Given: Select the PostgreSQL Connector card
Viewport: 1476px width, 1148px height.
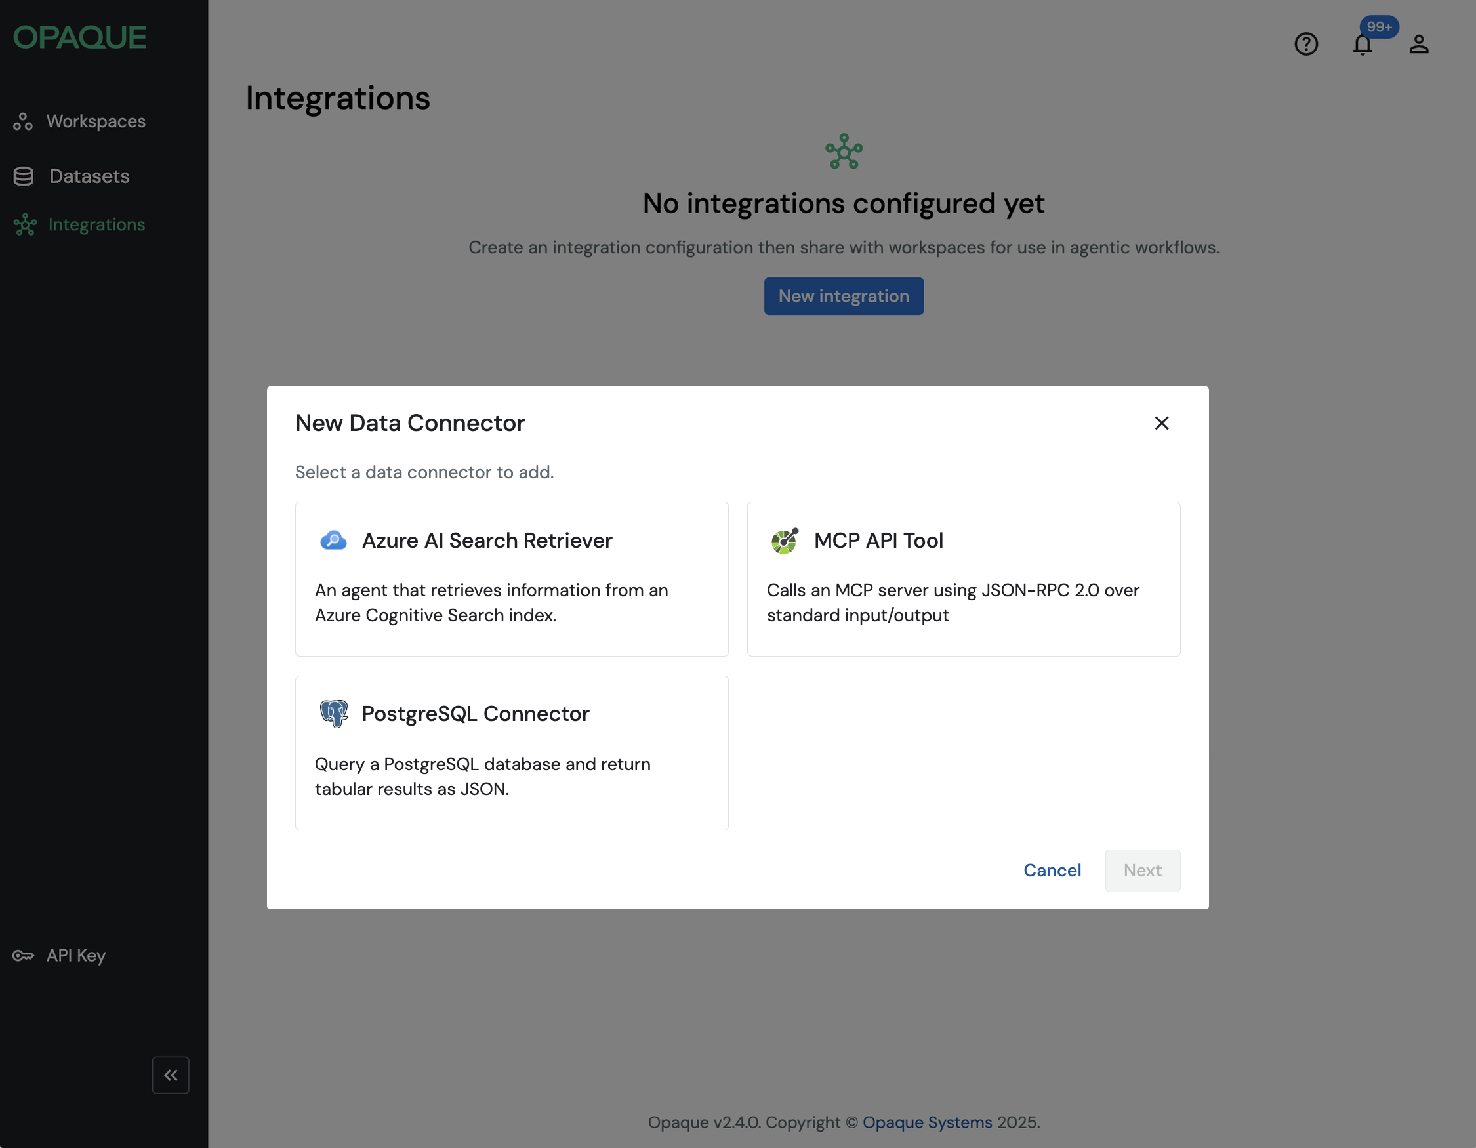Looking at the screenshot, I should pos(512,752).
